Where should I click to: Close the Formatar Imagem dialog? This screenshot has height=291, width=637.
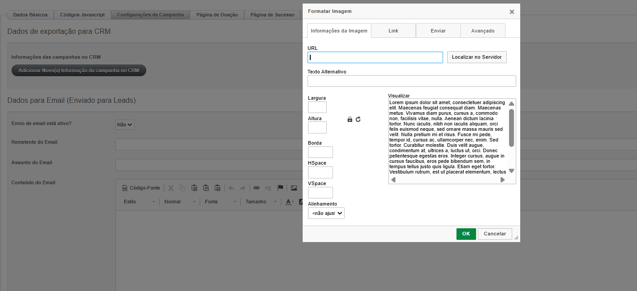click(512, 12)
